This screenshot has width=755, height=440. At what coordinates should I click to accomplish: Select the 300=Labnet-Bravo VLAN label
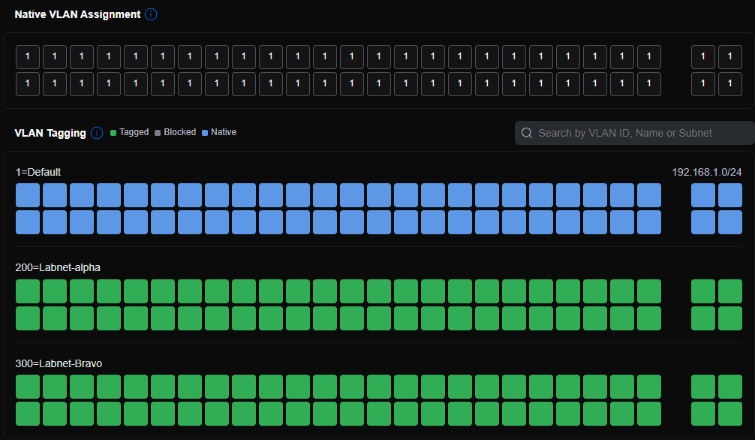(x=59, y=363)
